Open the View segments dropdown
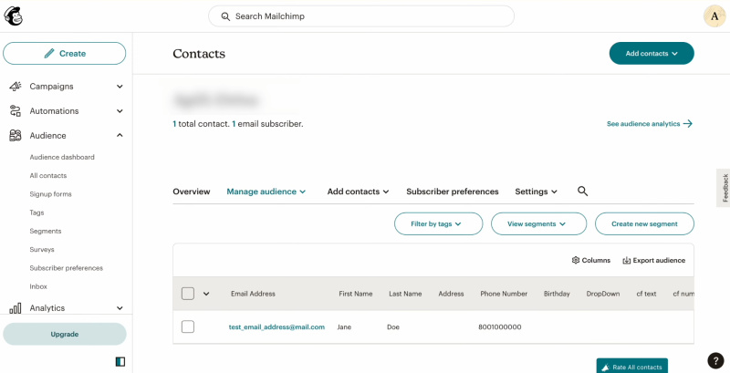The image size is (730, 373). coord(538,223)
